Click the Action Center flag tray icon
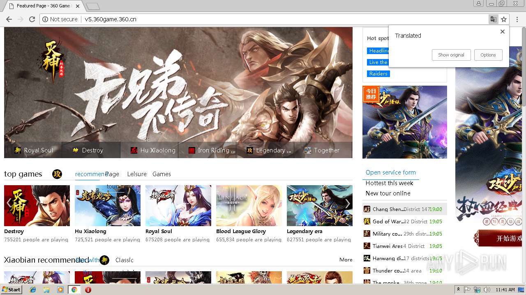Viewport: 526px width, 295px height. [x=468, y=290]
